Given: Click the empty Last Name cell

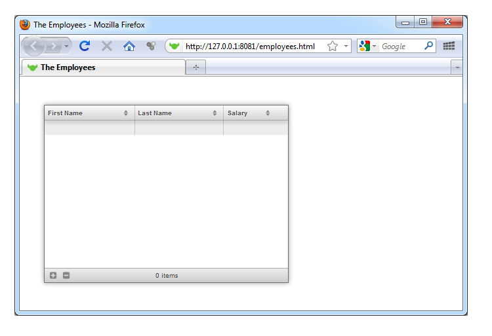Looking at the screenshot, I should [x=179, y=128].
